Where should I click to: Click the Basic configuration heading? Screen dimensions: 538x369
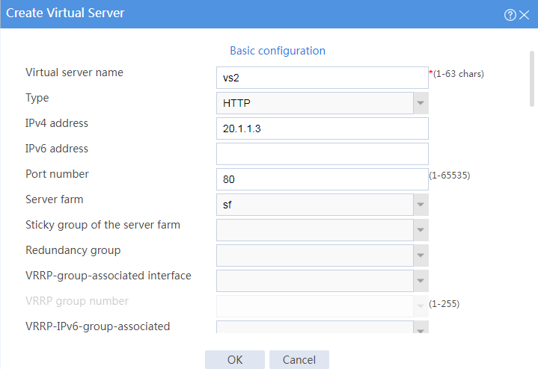coord(278,51)
